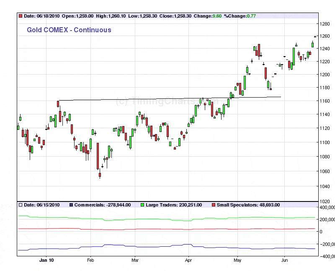Click the Feb label on the time axis
The height and width of the screenshot is (271, 335).
tap(91, 260)
